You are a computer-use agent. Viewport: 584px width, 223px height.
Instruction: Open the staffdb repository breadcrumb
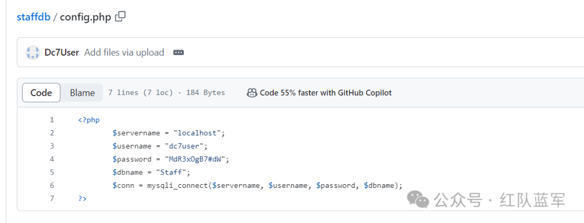34,17
